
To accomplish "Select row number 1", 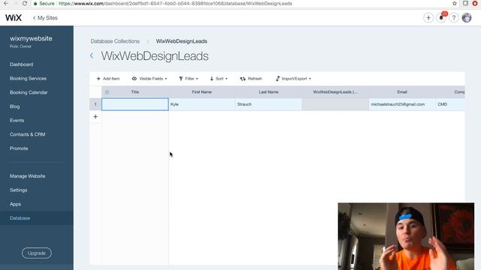I will coord(95,104).
